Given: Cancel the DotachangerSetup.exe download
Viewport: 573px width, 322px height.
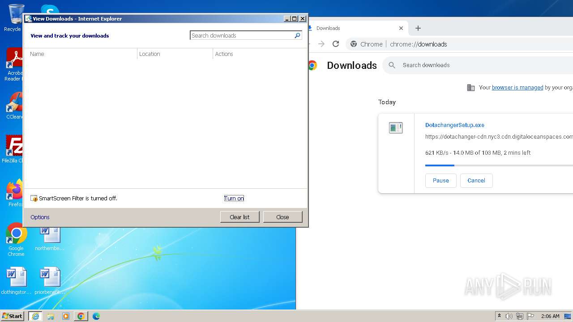Looking at the screenshot, I should pyautogui.click(x=476, y=181).
